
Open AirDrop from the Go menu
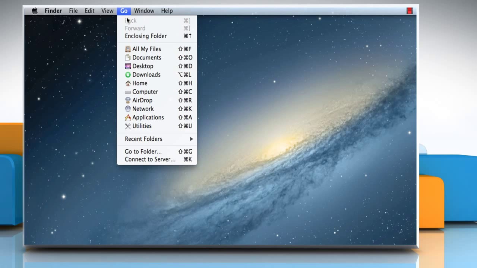tap(157, 100)
